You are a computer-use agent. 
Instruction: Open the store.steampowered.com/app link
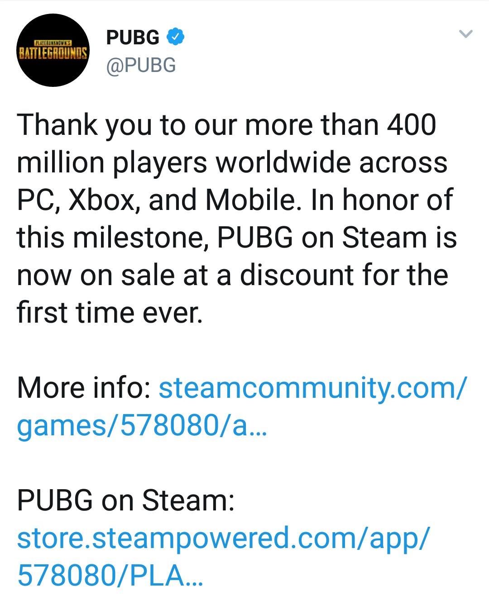(x=222, y=538)
